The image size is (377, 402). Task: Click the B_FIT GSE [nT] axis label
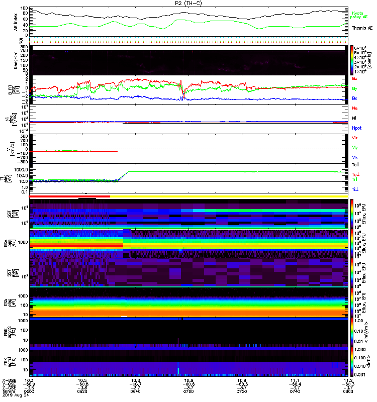click(14, 90)
